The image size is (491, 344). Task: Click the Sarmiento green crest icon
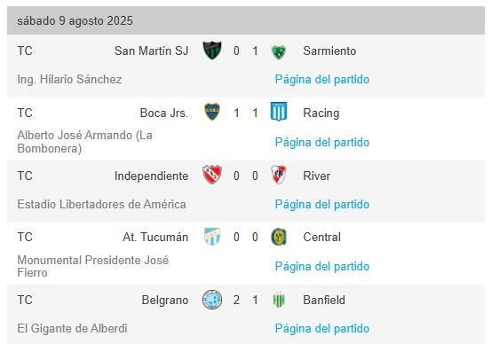pyautogui.click(x=279, y=51)
